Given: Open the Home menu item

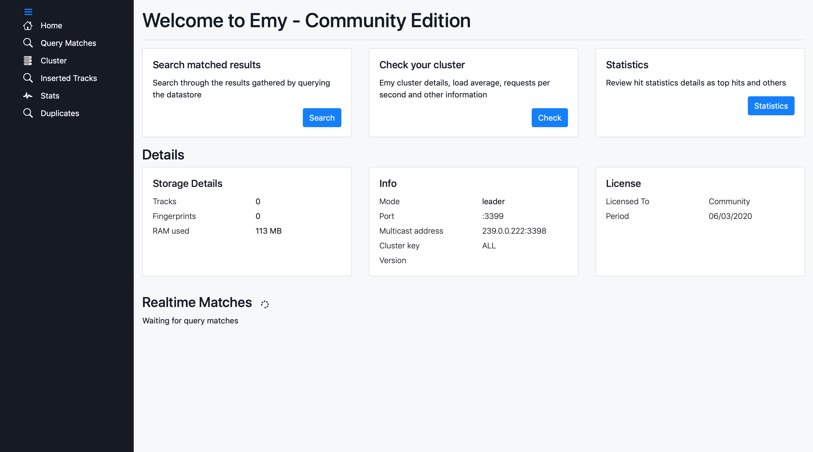Looking at the screenshot, I should click(51, 25).
